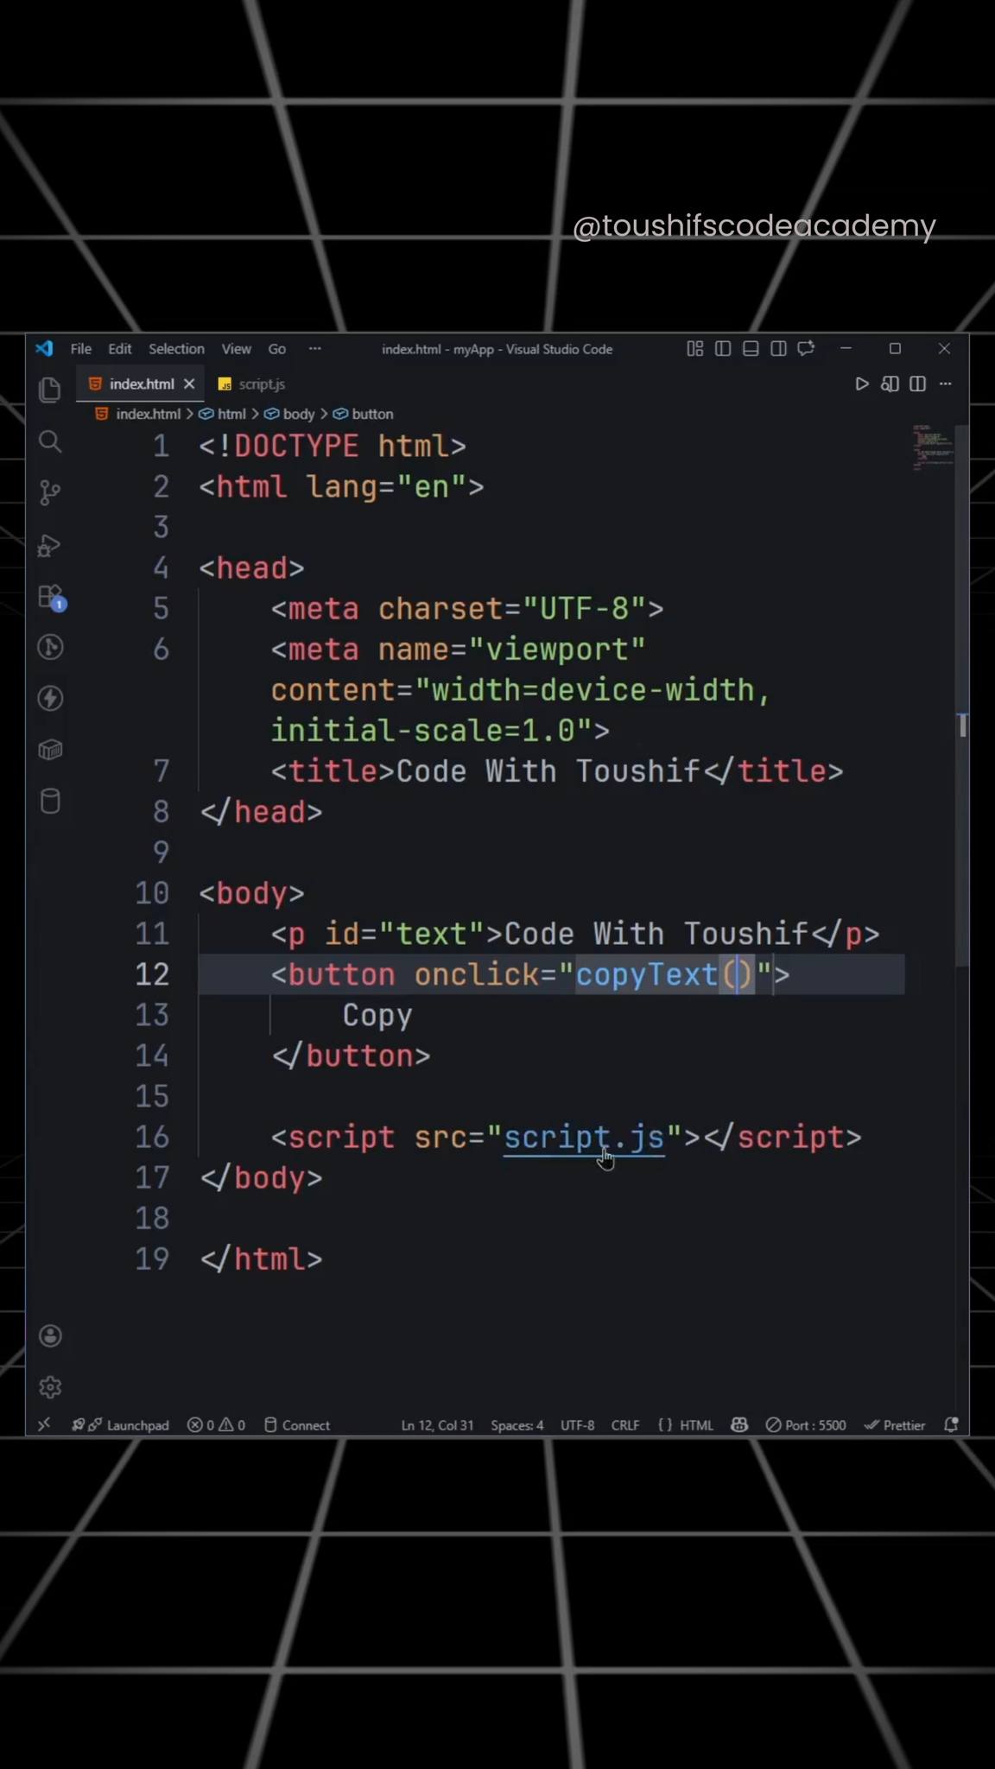
Task: Click Port : 5500 live server status
Action: 806,1425
